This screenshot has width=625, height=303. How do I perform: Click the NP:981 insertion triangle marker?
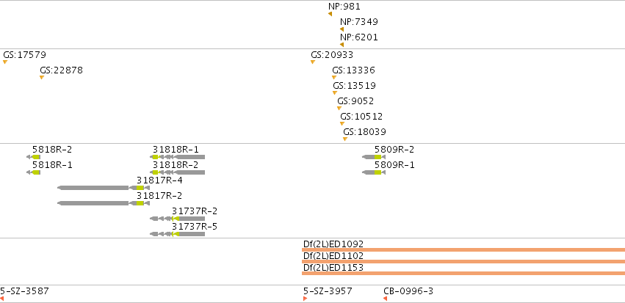pyautogui.click(x=330, y=14)
